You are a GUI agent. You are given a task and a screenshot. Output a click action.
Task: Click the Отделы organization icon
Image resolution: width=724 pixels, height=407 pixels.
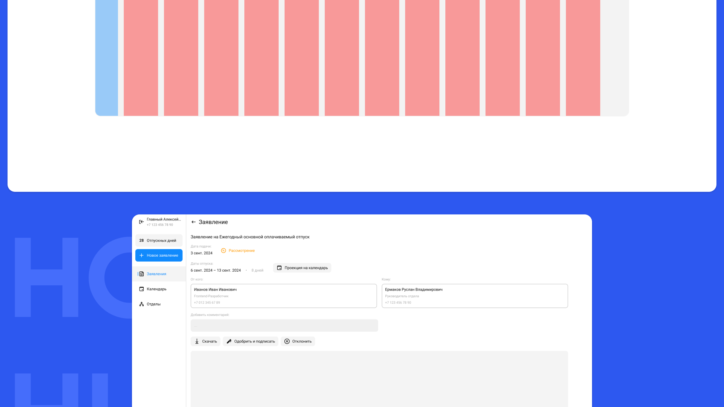(141, 304)
